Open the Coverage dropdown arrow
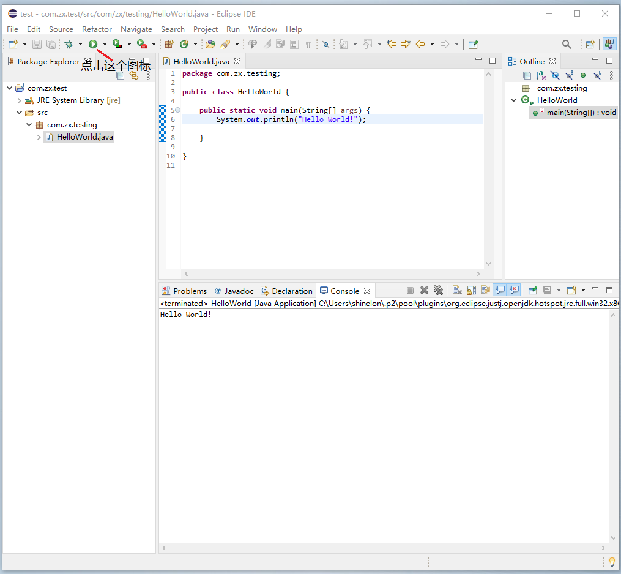This screenshot has height=574, width=621. pyautogui.click(x=129, y=44)
